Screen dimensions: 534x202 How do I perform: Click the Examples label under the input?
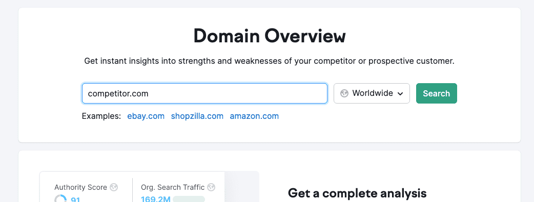[101, 116]
